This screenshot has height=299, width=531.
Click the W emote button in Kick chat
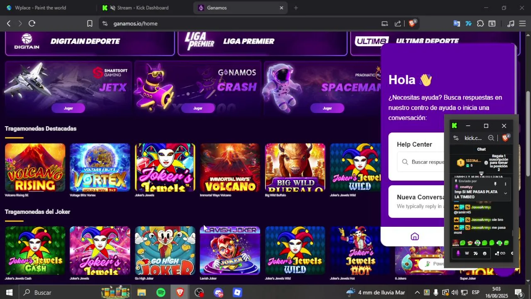(x=467, y=253)
